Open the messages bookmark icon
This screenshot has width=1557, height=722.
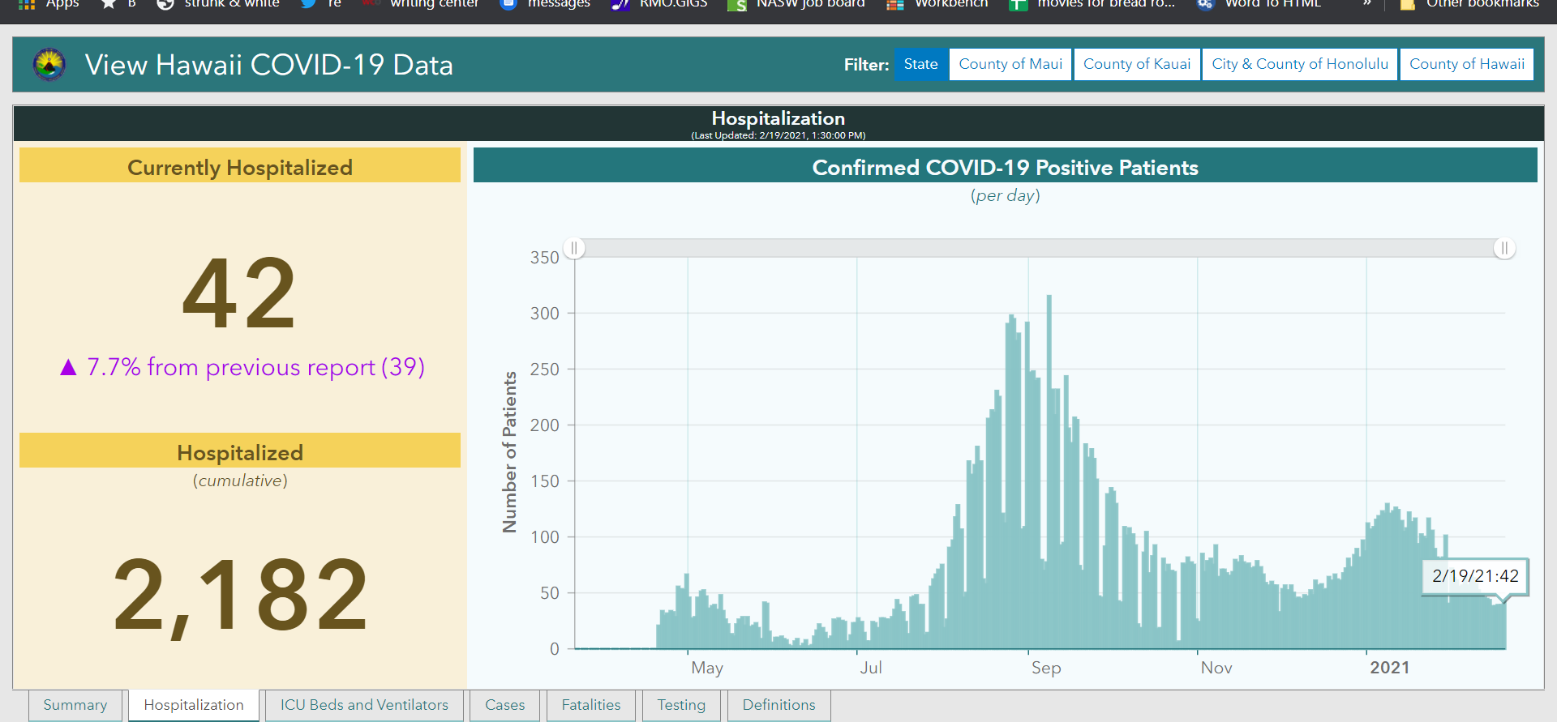click(508, 4)
